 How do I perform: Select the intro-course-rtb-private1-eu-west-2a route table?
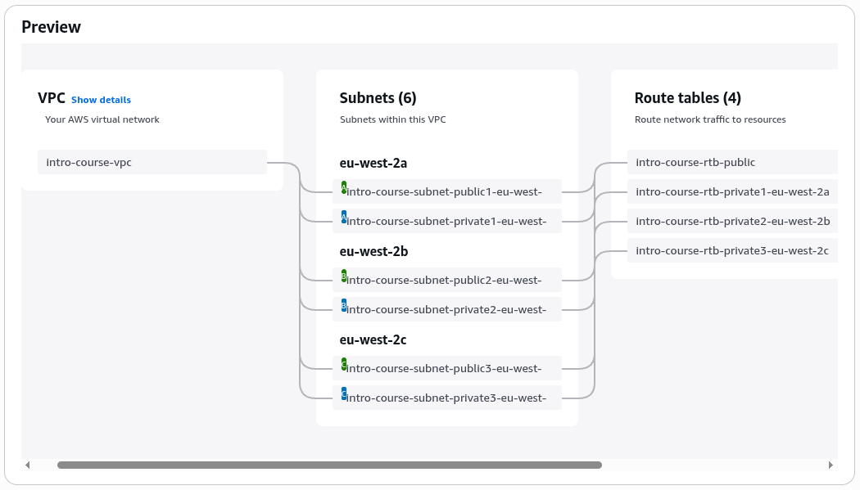[731, 191]
